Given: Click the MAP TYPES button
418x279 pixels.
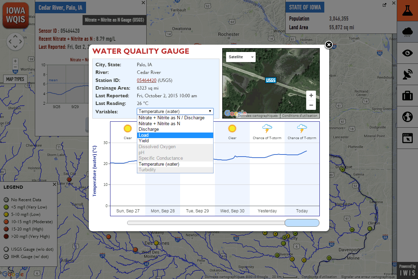Looking at the screenshot, I should tap(15, 79).
